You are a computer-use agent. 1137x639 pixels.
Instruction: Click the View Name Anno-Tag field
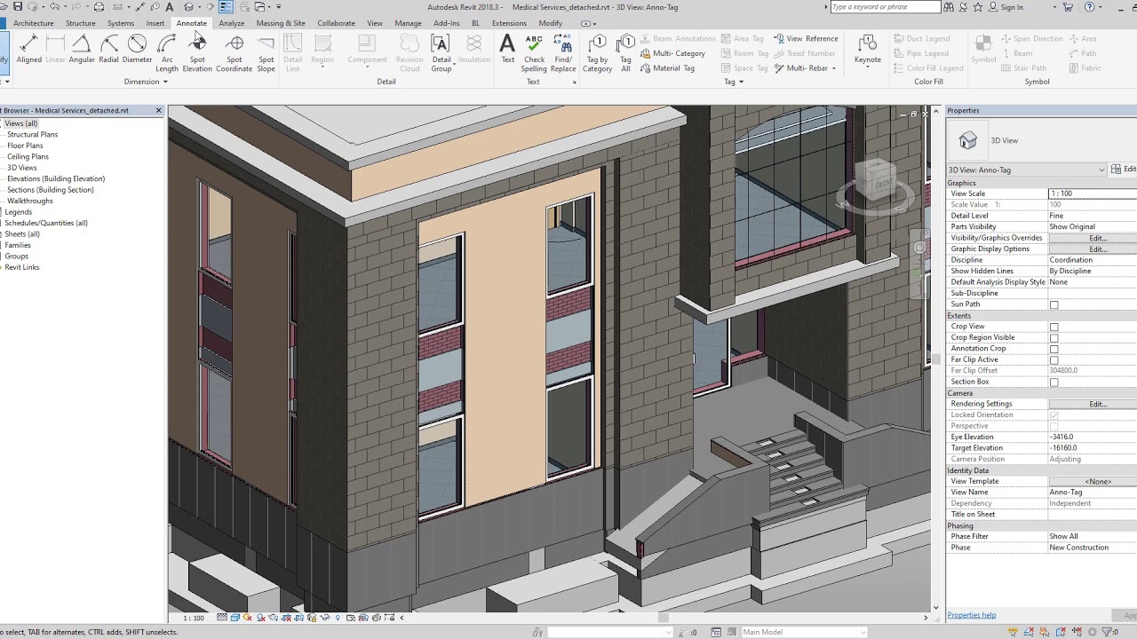(x=1093, y=493)
